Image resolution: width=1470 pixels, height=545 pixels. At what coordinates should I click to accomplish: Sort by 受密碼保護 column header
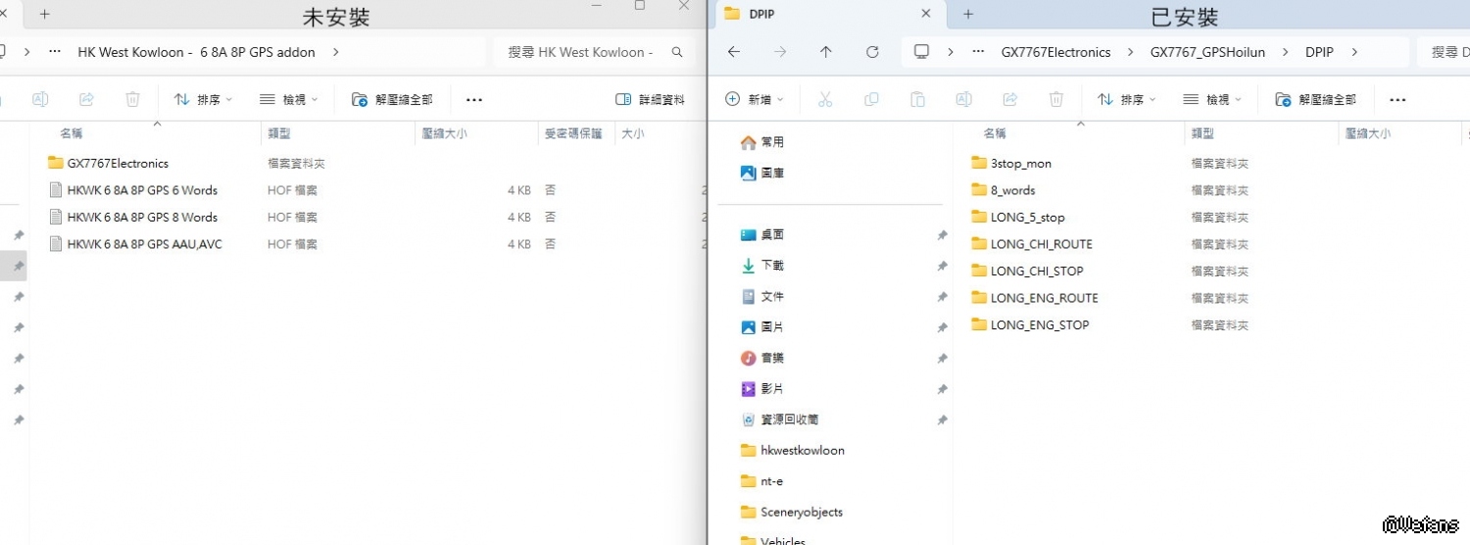(x=572, y=133)
